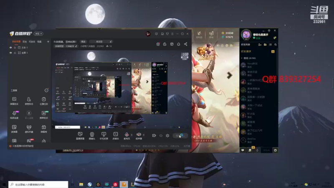Add 摄像头 camera source
The height and width of the screenshot is (188, 334).
(x=92, y=135)
